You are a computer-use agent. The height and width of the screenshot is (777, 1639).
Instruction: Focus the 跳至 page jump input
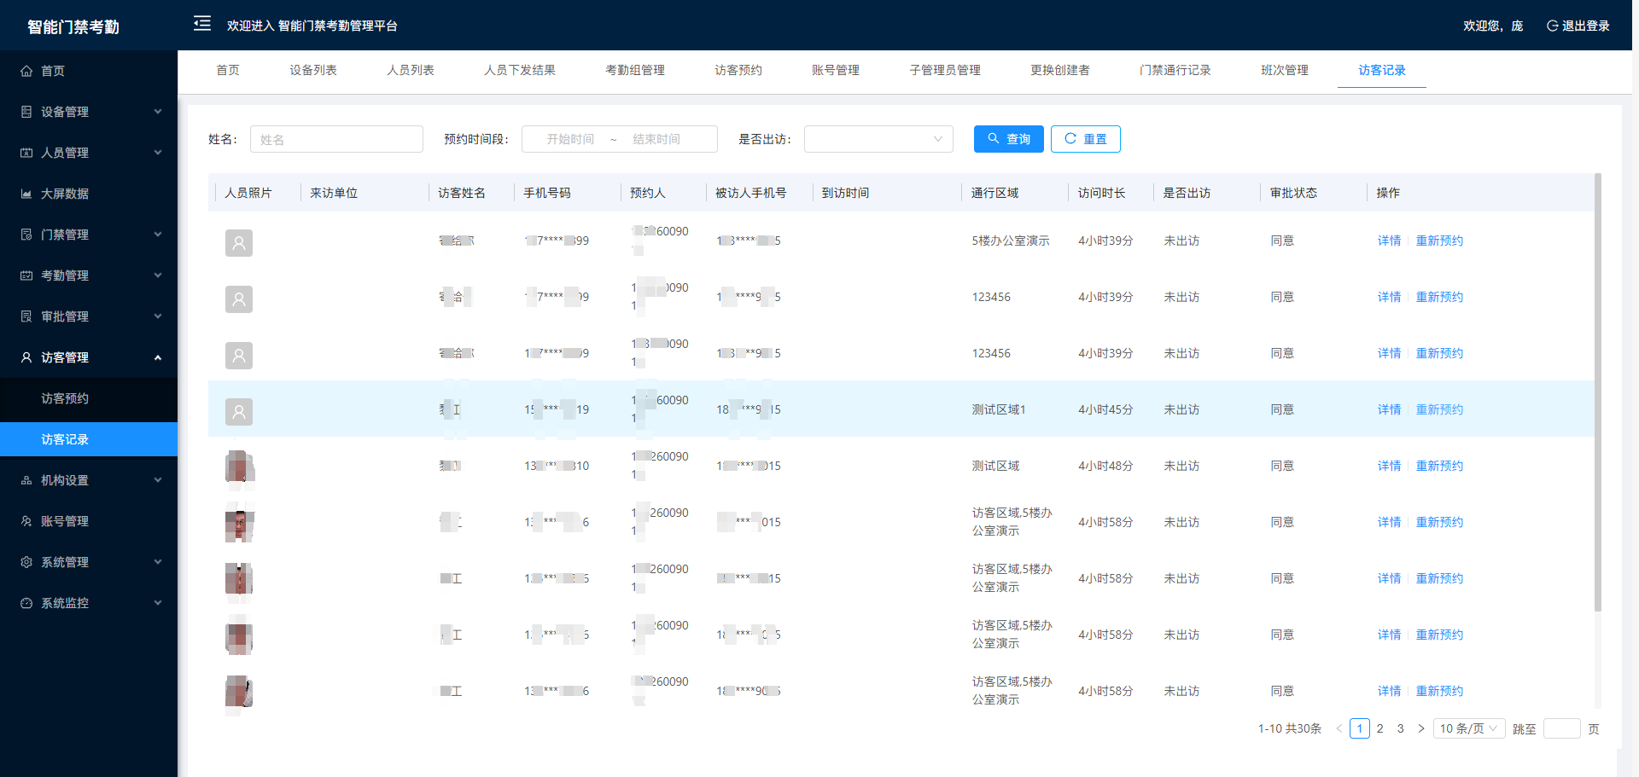tap(1562, 728)
